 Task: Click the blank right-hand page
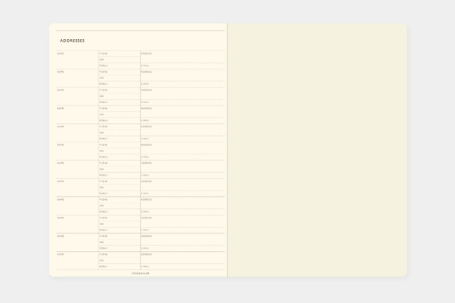317,149
